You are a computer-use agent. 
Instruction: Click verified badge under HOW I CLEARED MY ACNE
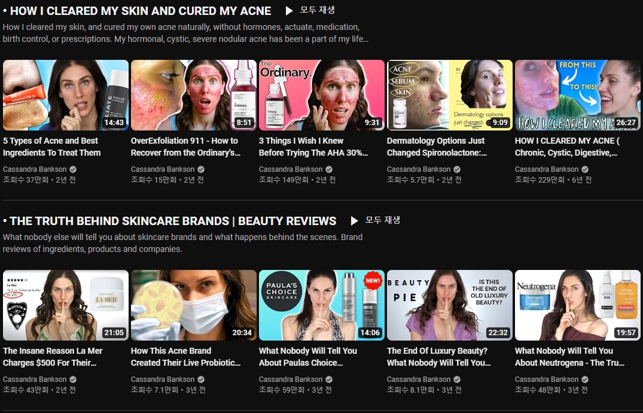click(x=585, y=169)
